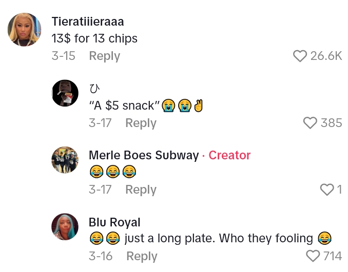Heart Blu Royal's "just a long plate" comment

click(313, 256)
